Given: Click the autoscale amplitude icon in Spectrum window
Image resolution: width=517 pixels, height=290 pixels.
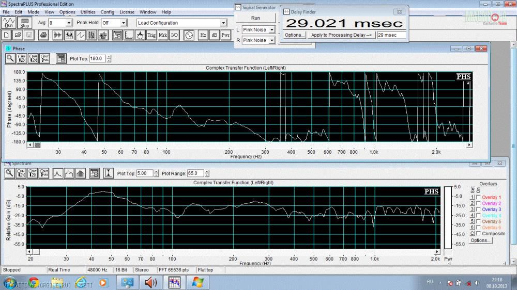Looking at the screenshot, I should click(x=108, y=173).
